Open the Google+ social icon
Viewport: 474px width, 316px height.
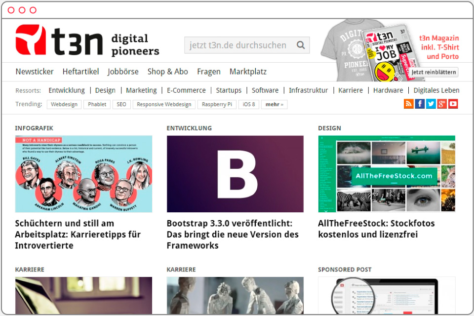442,104
